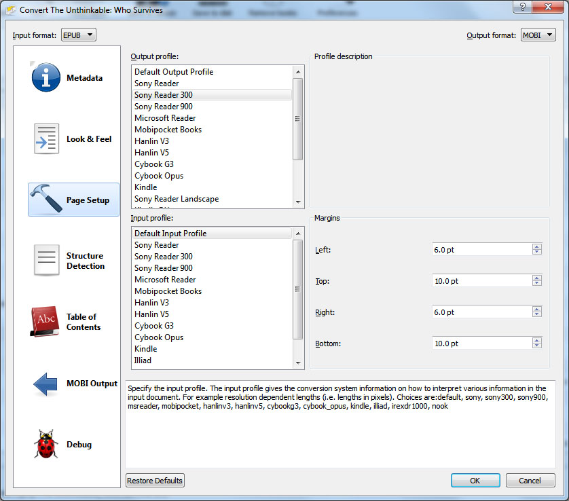
Task: Open the MOBI Output label
Action: pos(92,384)
